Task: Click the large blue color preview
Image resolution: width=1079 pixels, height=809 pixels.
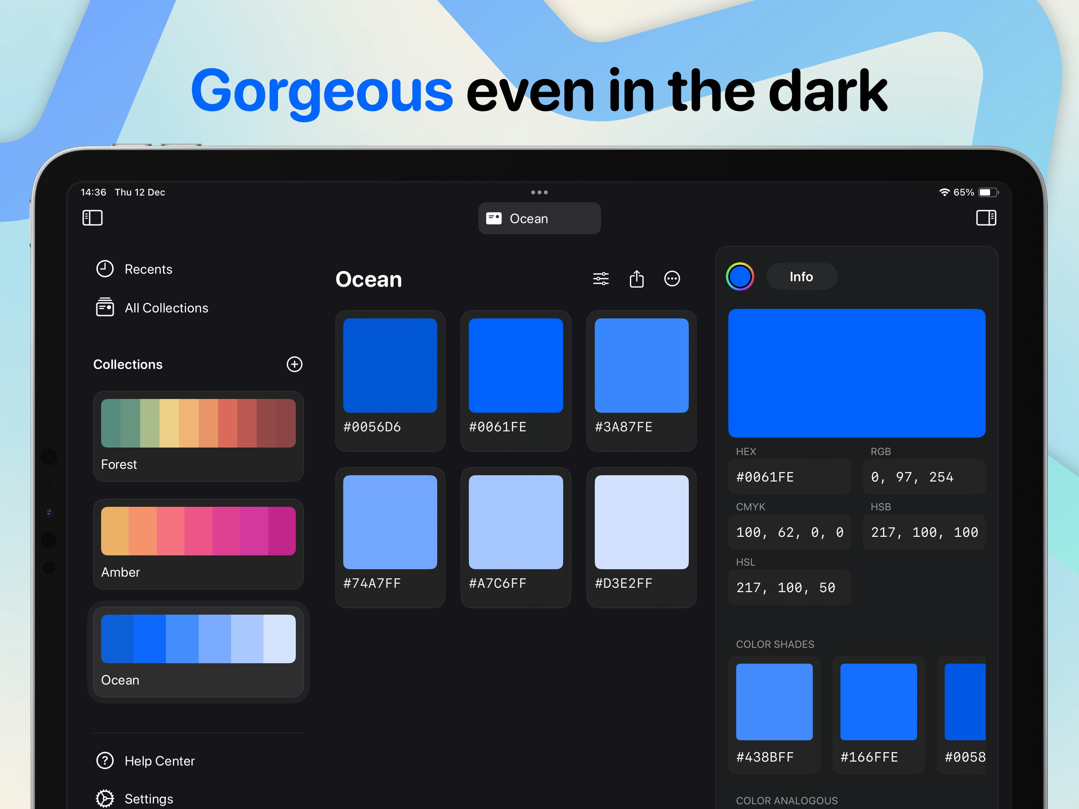Action: (x=857, y=373)
